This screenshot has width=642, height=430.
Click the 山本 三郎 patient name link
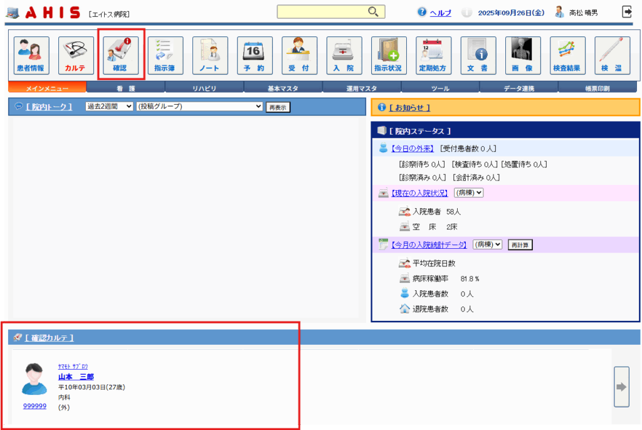pyautogui.click(x=76, y=377)
